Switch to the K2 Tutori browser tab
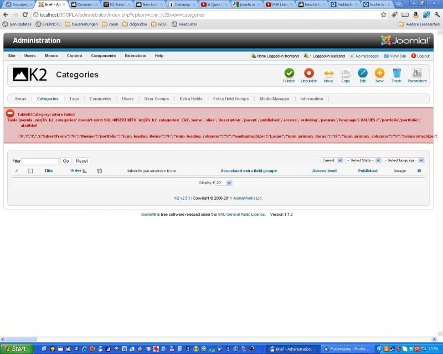The image size is (443, 354). [x=117, y=4]
